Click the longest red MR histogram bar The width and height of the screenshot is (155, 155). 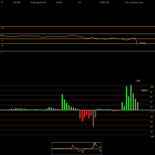click(93, 118)
